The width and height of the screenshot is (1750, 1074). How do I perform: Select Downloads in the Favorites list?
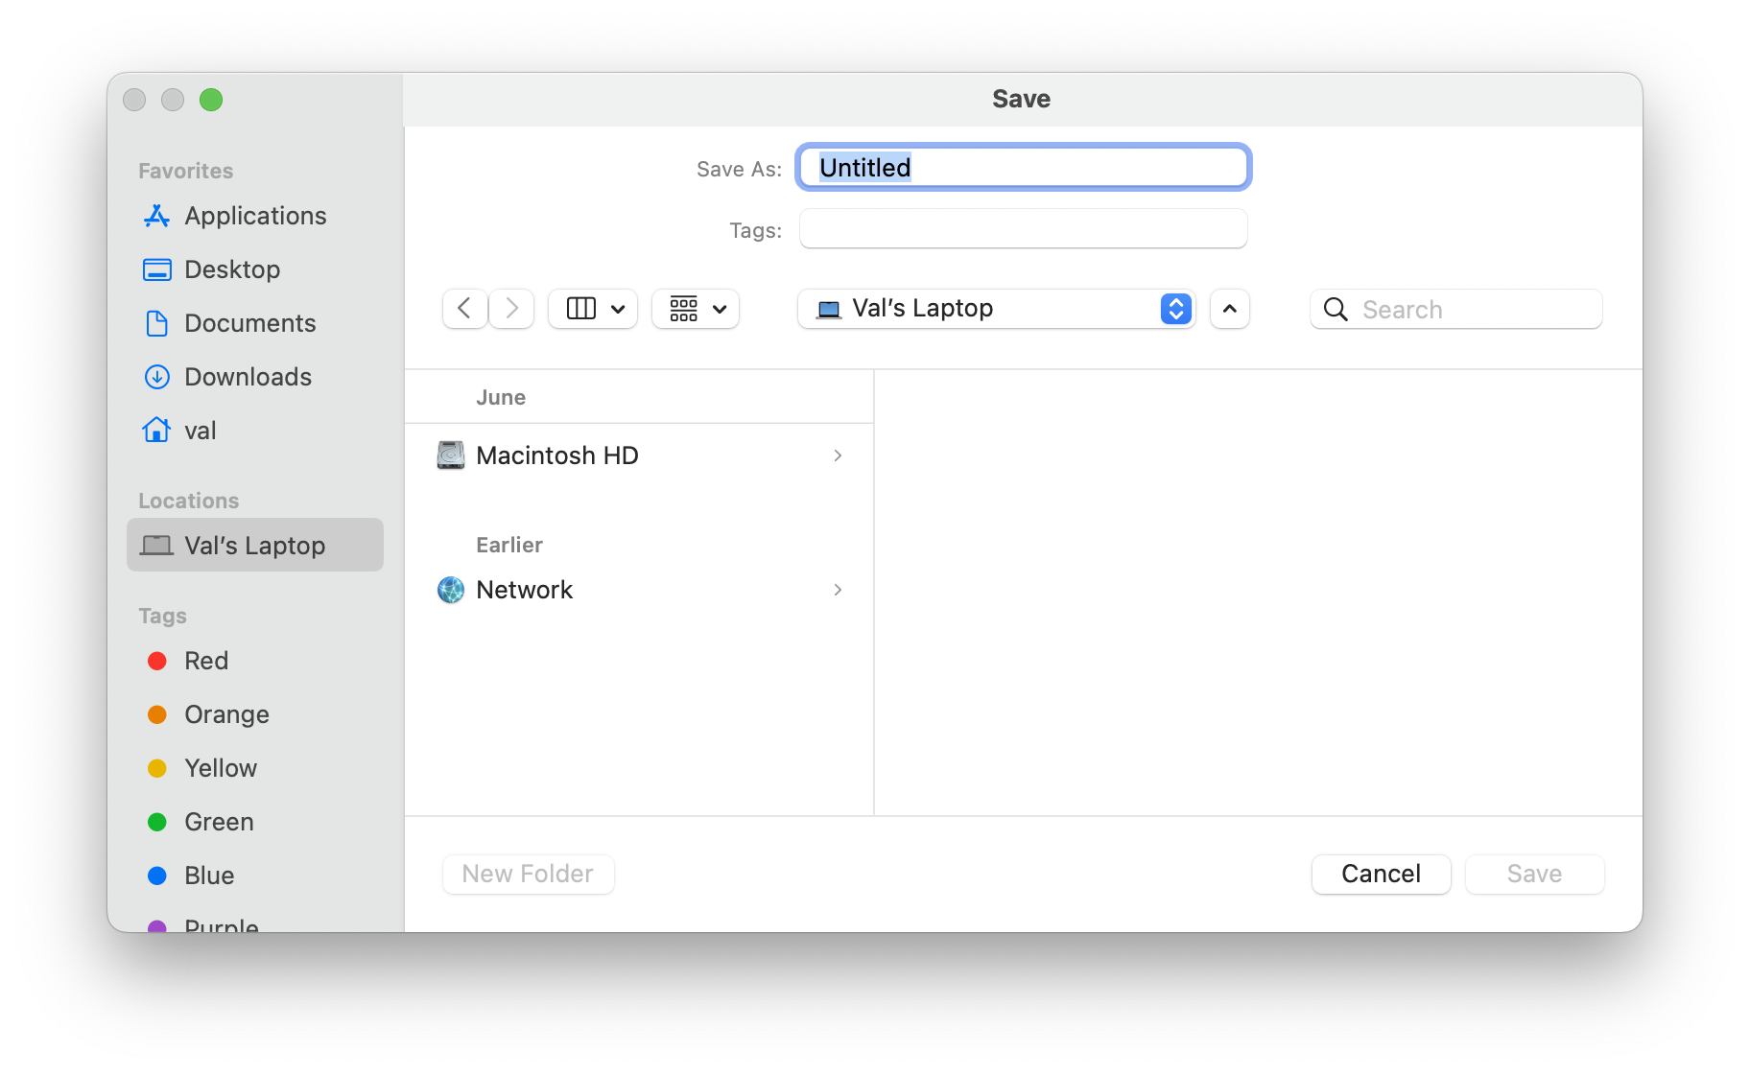point(248,377)
